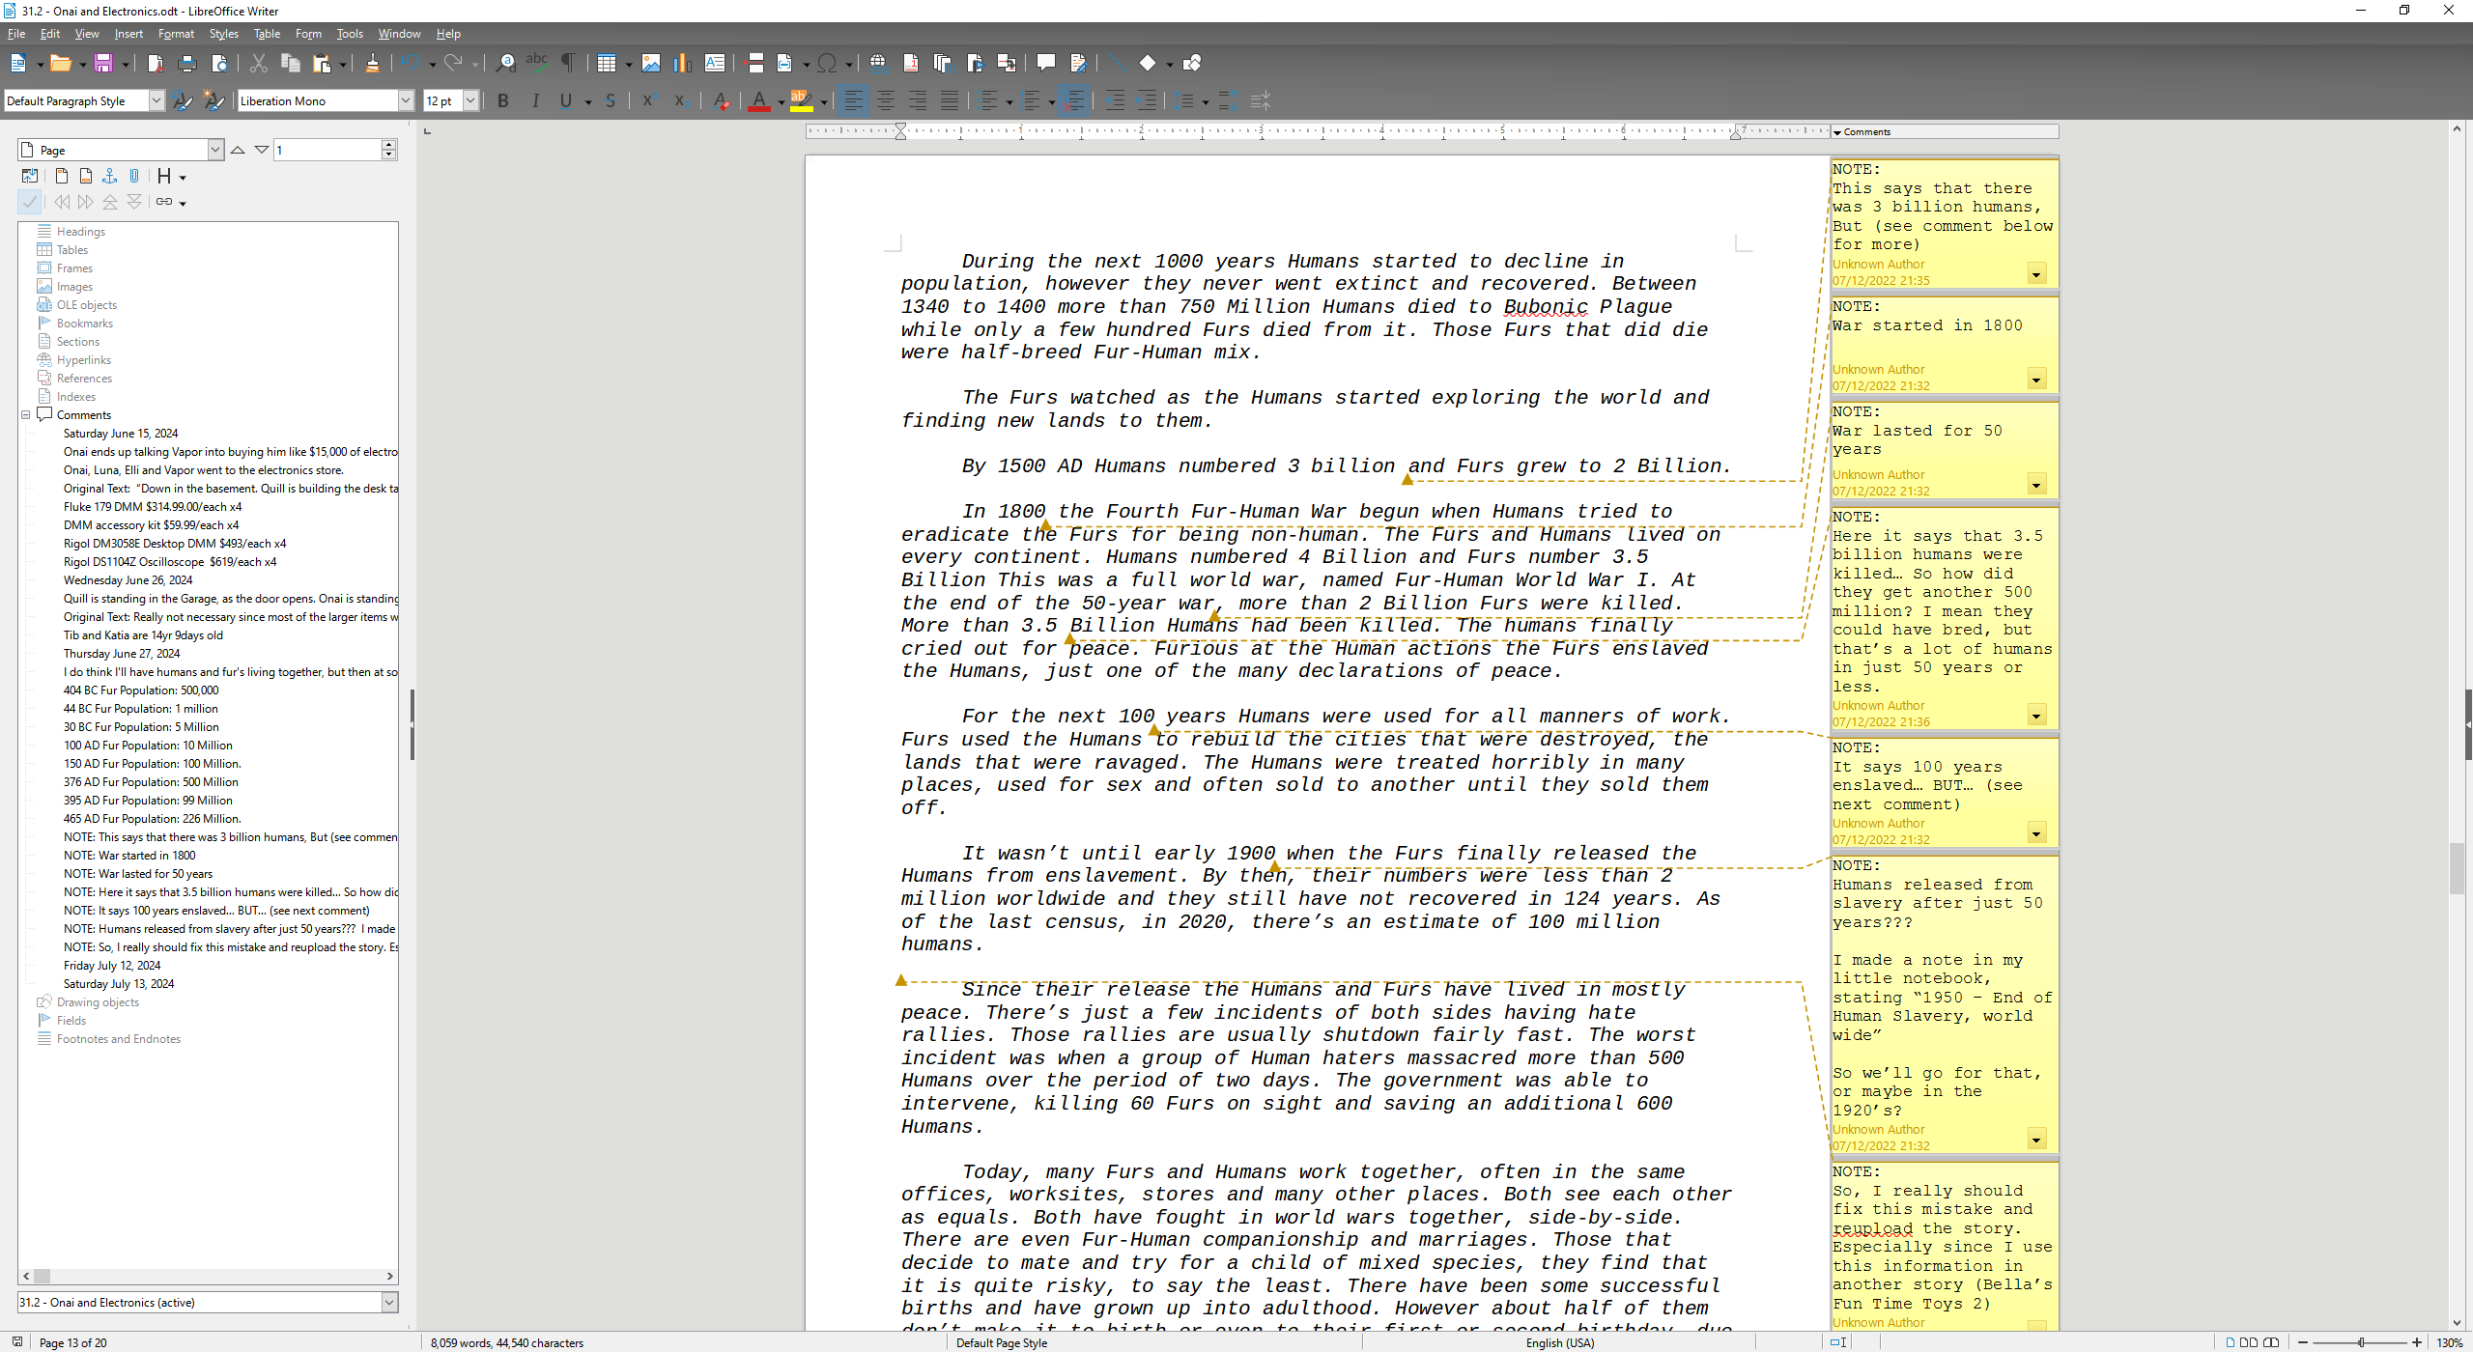
Task: Open Find and Replace icon
Action: click(x=505, y=64)
